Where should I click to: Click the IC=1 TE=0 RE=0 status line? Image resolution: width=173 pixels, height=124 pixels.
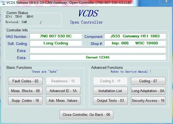(x=19, y=17)
